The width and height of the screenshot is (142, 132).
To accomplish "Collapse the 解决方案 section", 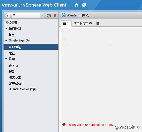I will pyautogui.click(x=6, y=77).
